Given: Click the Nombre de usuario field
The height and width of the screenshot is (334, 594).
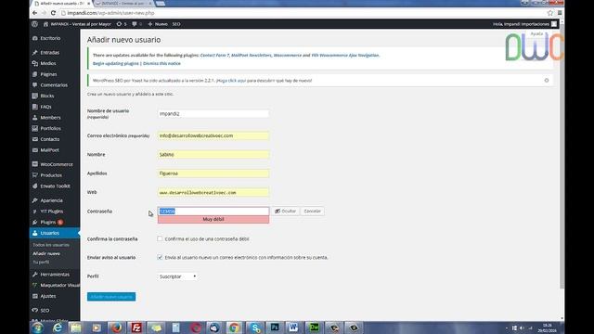Looking at the screenshot, I should 213,113.
